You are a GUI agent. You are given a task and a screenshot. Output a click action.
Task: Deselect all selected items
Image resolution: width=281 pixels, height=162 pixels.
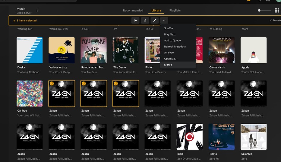(x=275, y=21)
